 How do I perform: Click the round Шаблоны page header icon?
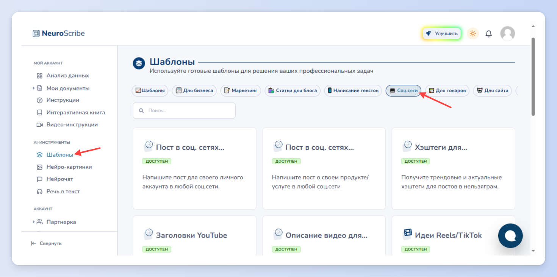(x=139, y=63)
